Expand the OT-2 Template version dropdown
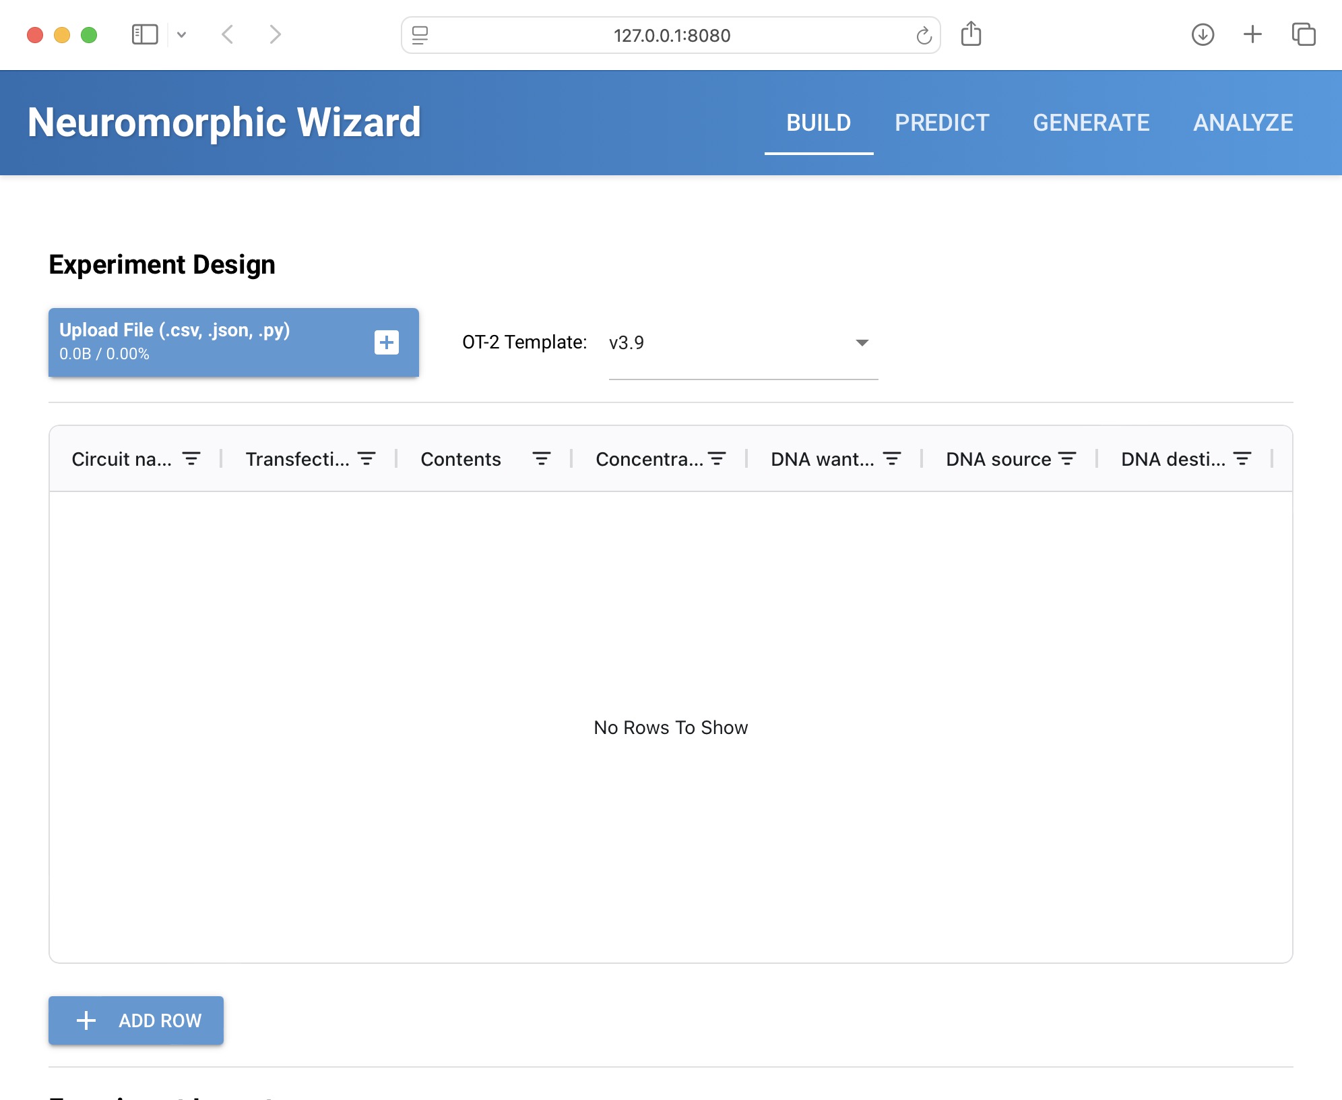1342x1100 pixels. click(862, 342)
